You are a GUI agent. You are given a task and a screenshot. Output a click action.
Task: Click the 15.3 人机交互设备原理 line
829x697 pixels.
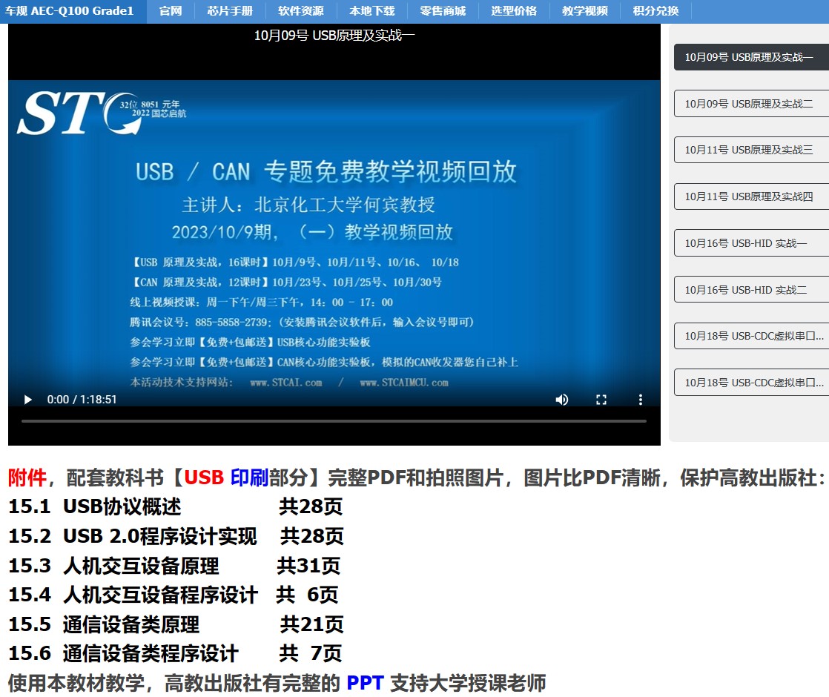[174, 566]
